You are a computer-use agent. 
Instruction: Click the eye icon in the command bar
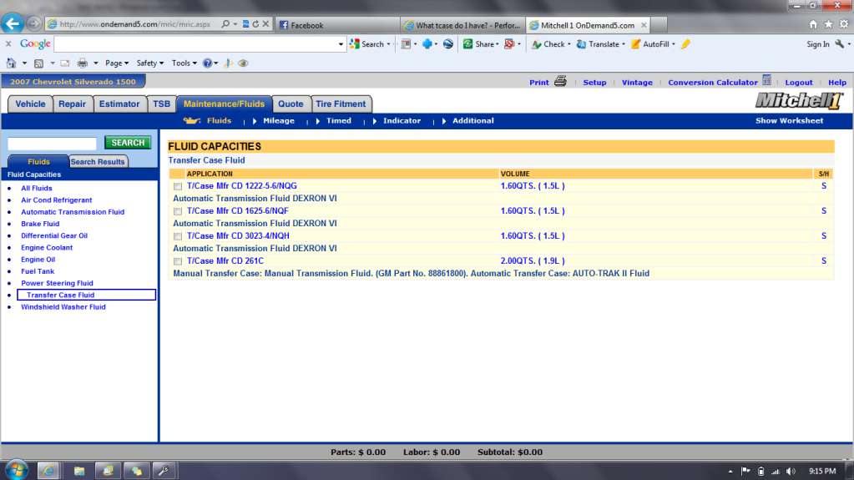tap(243, 63)
